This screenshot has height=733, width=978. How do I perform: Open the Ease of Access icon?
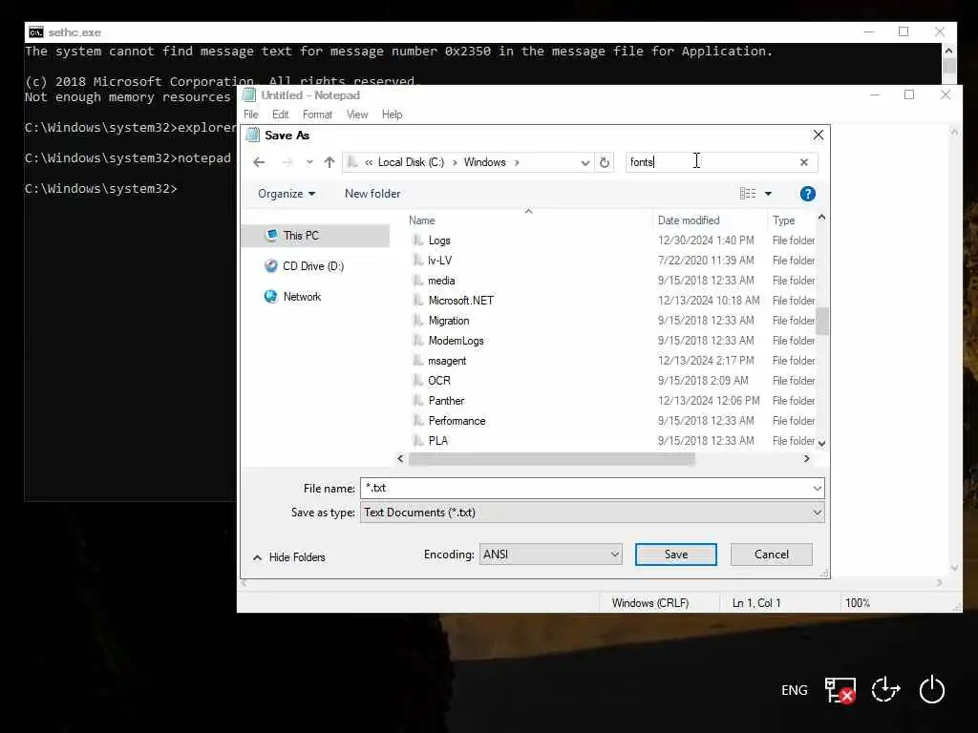tap(885, 690)
